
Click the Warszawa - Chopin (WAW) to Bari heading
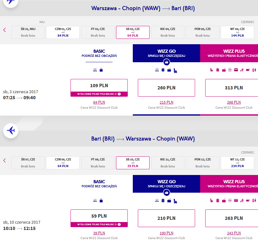pos(143,8)
